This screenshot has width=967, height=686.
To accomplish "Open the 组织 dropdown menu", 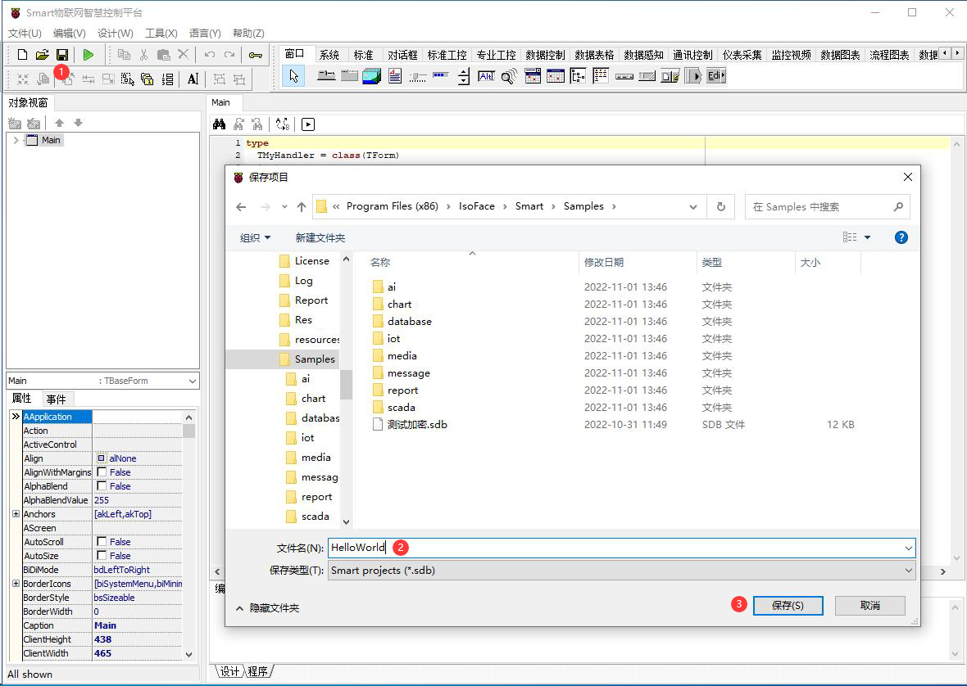I will (255, 237).
